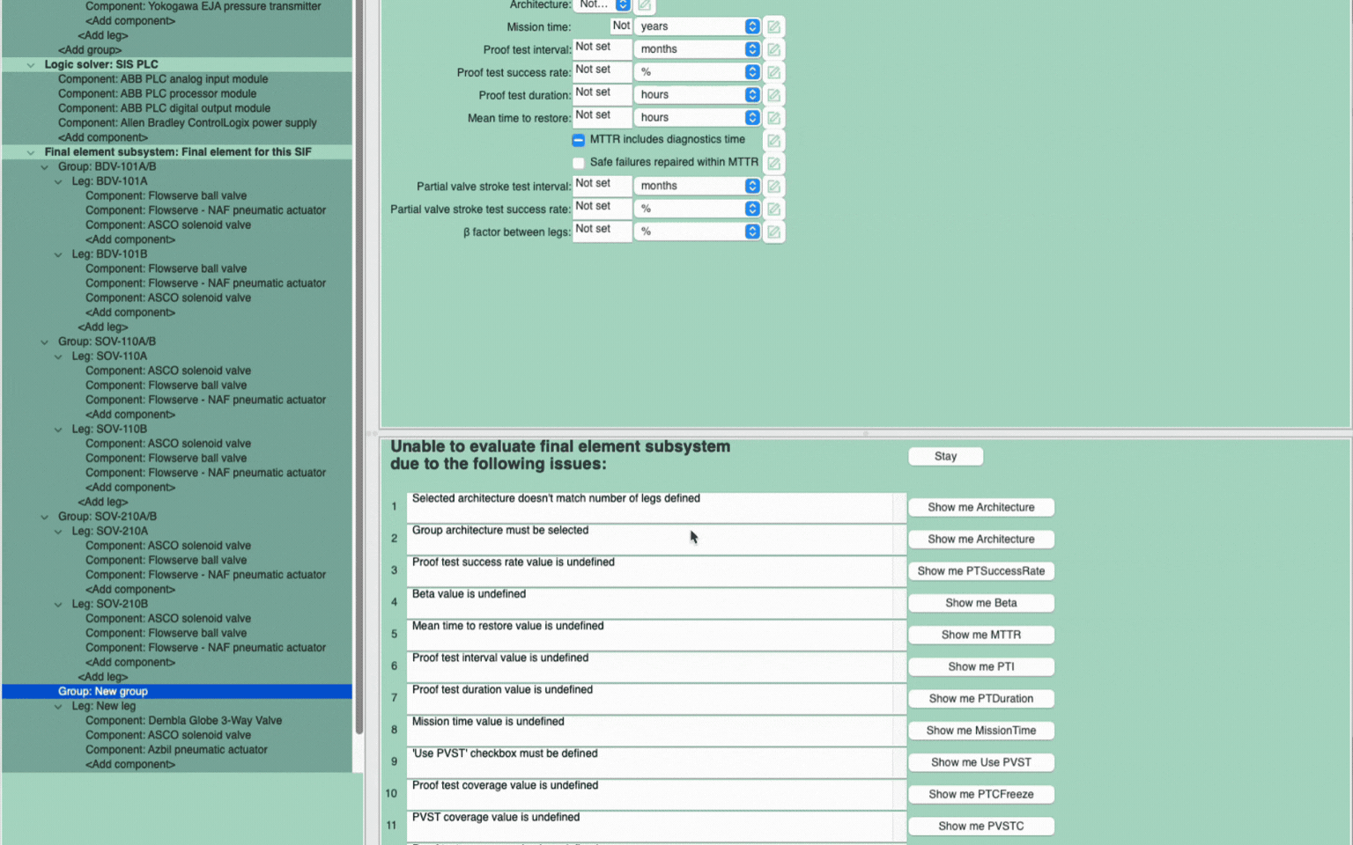Open Mission time units dropdown showing years

696,26
